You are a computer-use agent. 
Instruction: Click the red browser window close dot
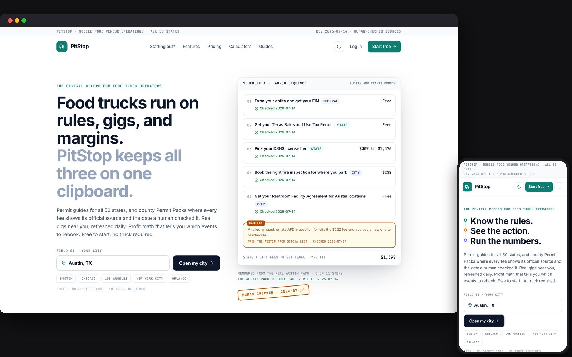pos(10,20)
